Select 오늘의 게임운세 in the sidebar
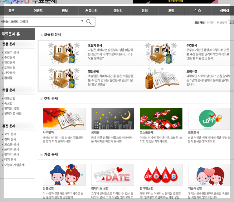234x202 pixels. pyautogui.click(x=14, y=165)
